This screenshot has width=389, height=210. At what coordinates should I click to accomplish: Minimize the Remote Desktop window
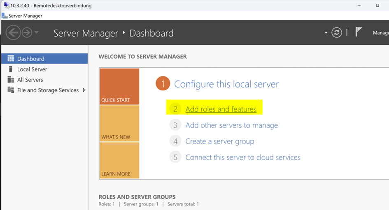(359, 5)
